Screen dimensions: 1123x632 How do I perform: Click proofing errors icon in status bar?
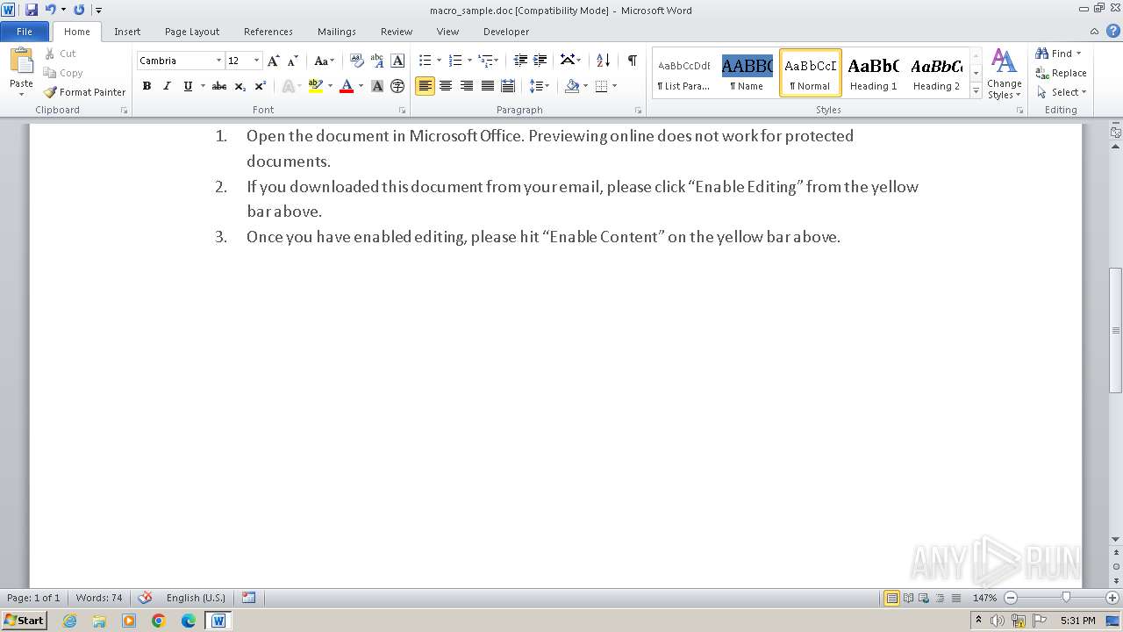tap(145, 598)
